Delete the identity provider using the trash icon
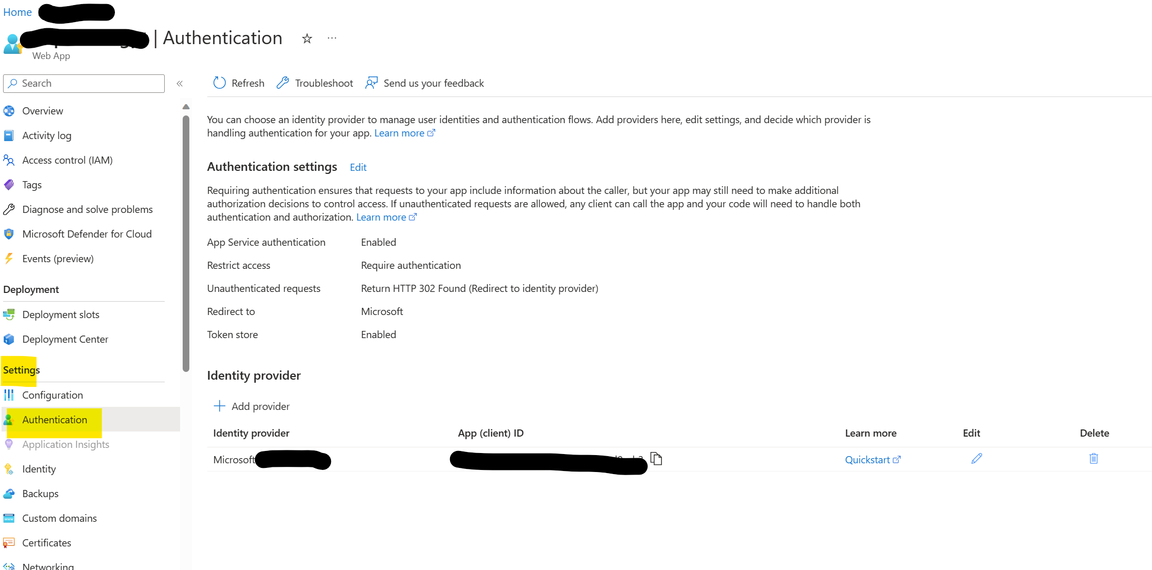 (x=1094, y=459)
